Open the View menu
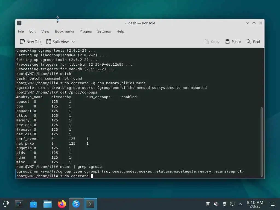This screenshot has height=210, width=280. pyautogui.click(x=45, y=31)
